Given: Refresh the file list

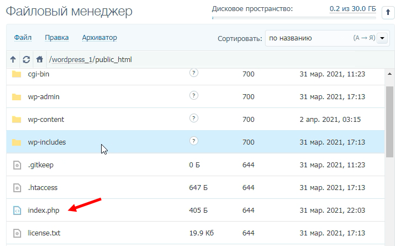Looking at the screenshot, I should [26, 59].
